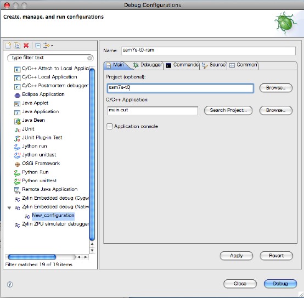This screenshot has width=304, height=298.
Task: Select Zylin ZPU simulator debugger item
Action: [x=52, y=224]
